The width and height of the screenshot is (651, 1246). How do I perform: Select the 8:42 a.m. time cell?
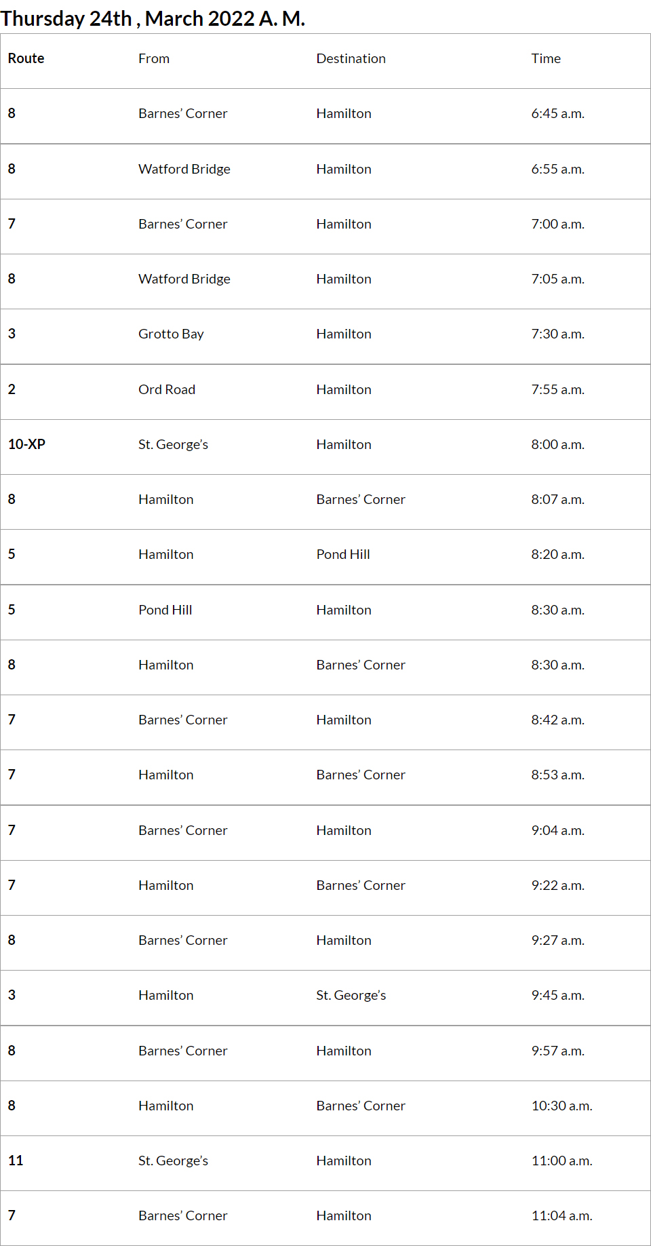point(557,720)
